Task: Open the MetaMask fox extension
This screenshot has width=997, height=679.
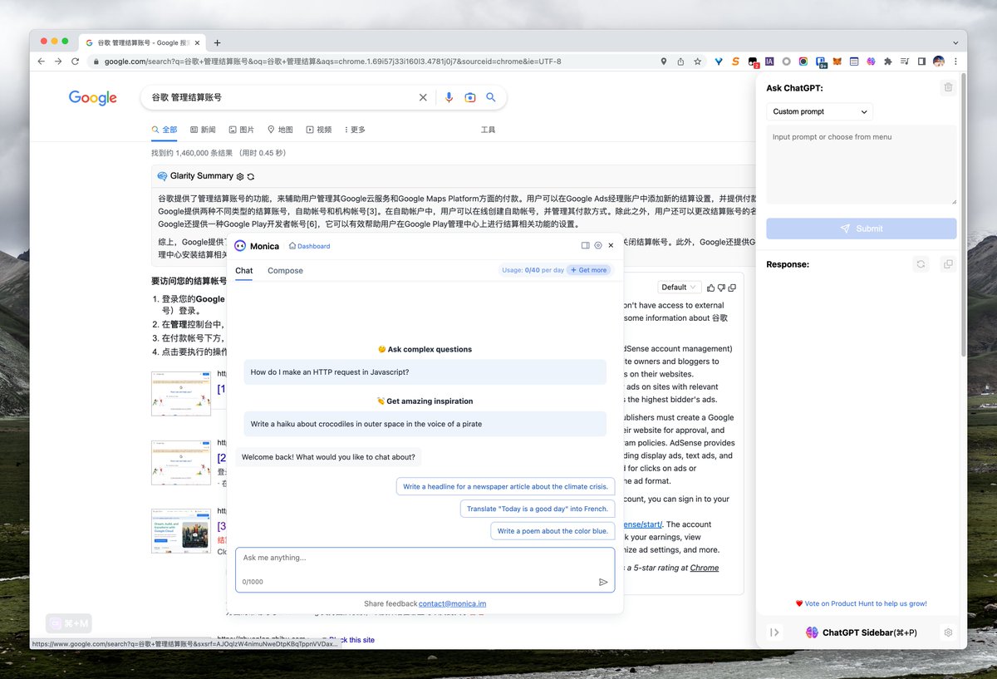Action: click(837, 62)
